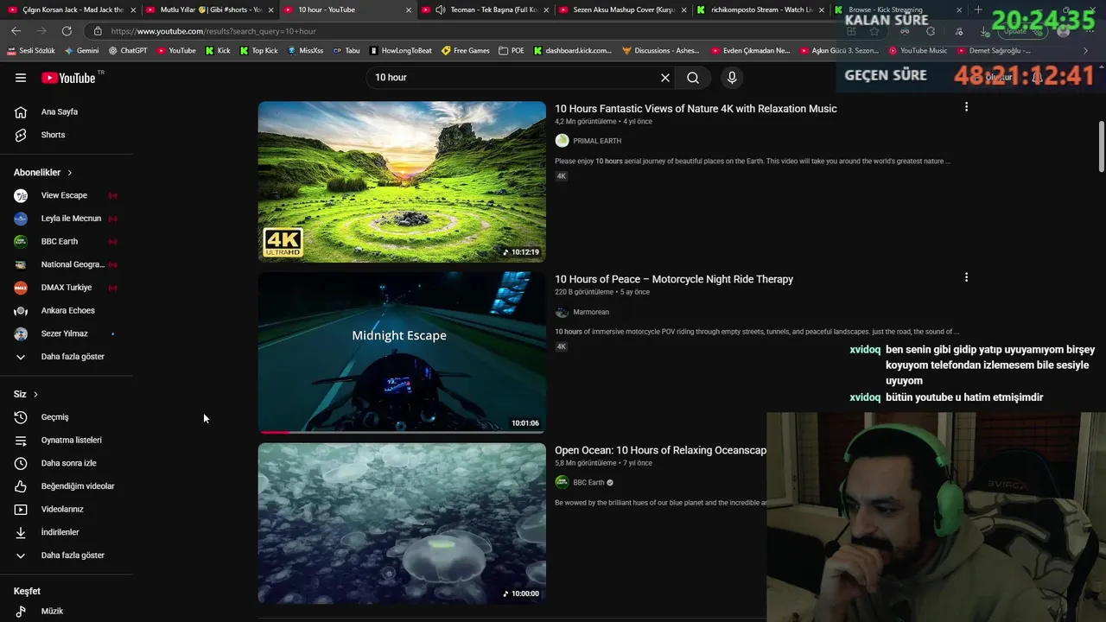Click the page vertical scrollbar

[x=1101, y=147]
